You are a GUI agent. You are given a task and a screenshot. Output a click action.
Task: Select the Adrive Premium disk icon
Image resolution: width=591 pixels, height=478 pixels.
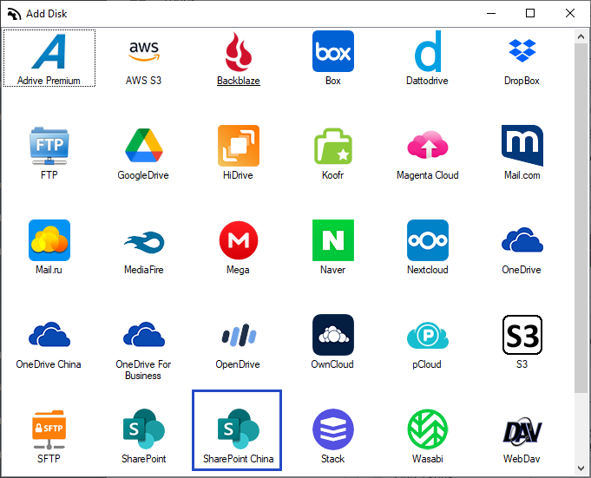pyautogui.click(x=49, y=51)
